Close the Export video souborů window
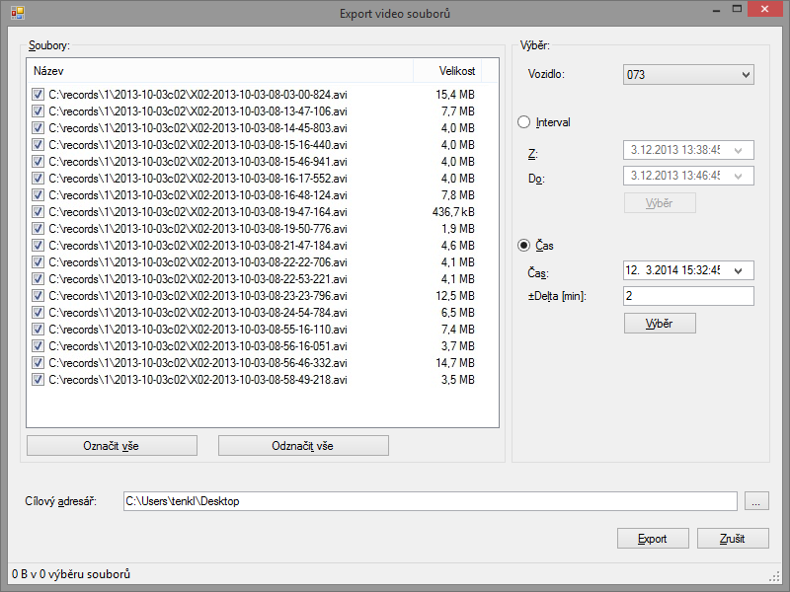 tap(764, 10)
